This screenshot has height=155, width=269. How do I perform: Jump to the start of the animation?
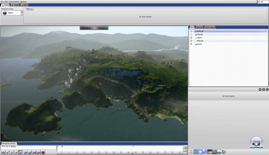coord(3,152)
